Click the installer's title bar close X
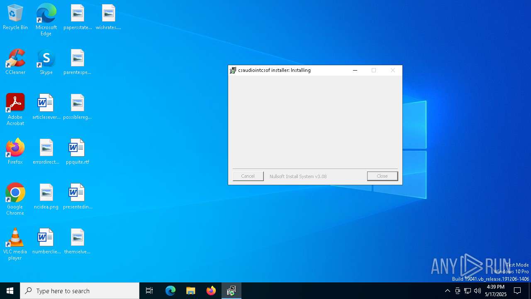531x299 pixels. tap(393, 70)
